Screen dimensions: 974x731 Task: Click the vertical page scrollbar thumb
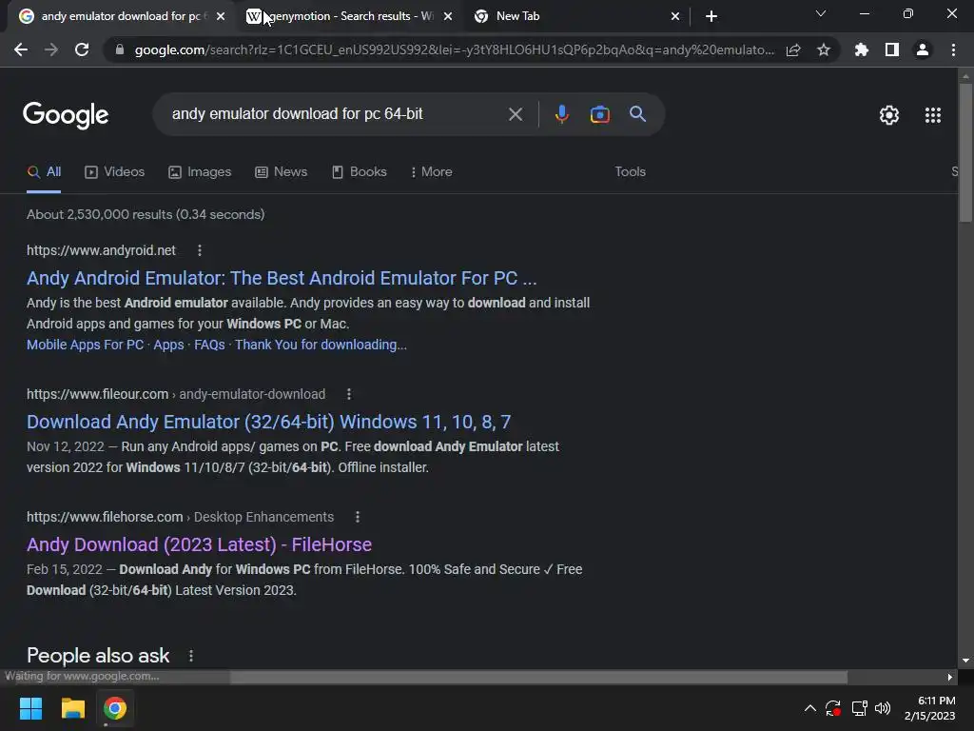pyautogui.click(x=965, y=152)
